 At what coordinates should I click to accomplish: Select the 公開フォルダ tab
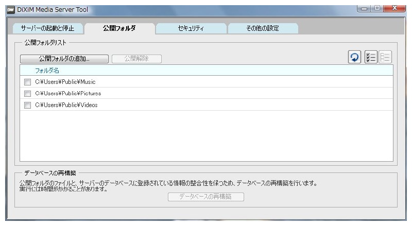tap(119, 28)
